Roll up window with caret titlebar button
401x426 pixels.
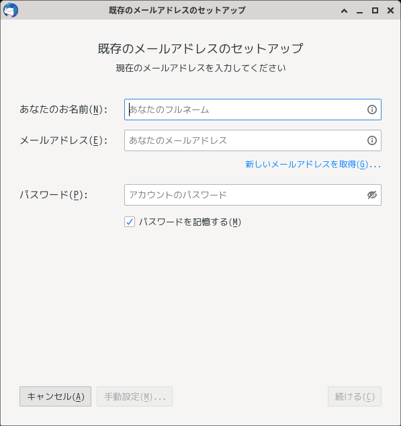[344, 11]
